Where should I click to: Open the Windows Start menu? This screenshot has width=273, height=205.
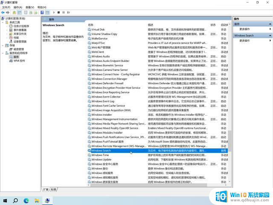click(x=5, y=201)
